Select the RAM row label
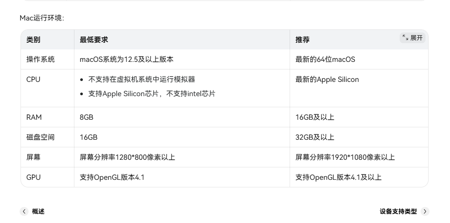450x223 pixels. pyautogui.click(x=34, y=117)
